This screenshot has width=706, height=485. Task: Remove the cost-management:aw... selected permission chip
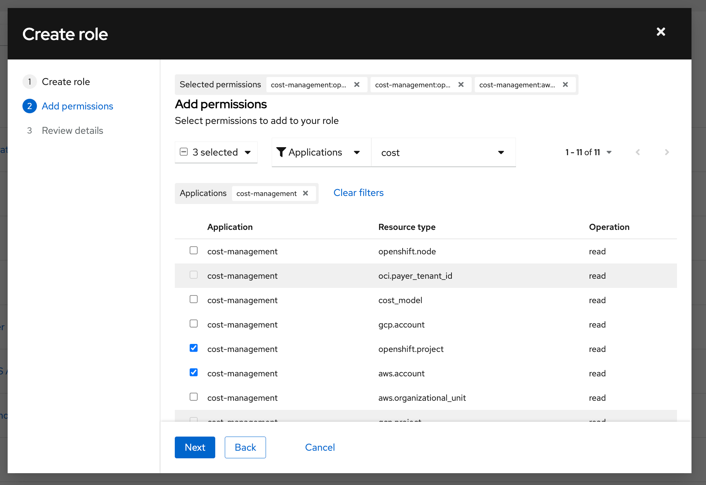click(x=565, y=85)
